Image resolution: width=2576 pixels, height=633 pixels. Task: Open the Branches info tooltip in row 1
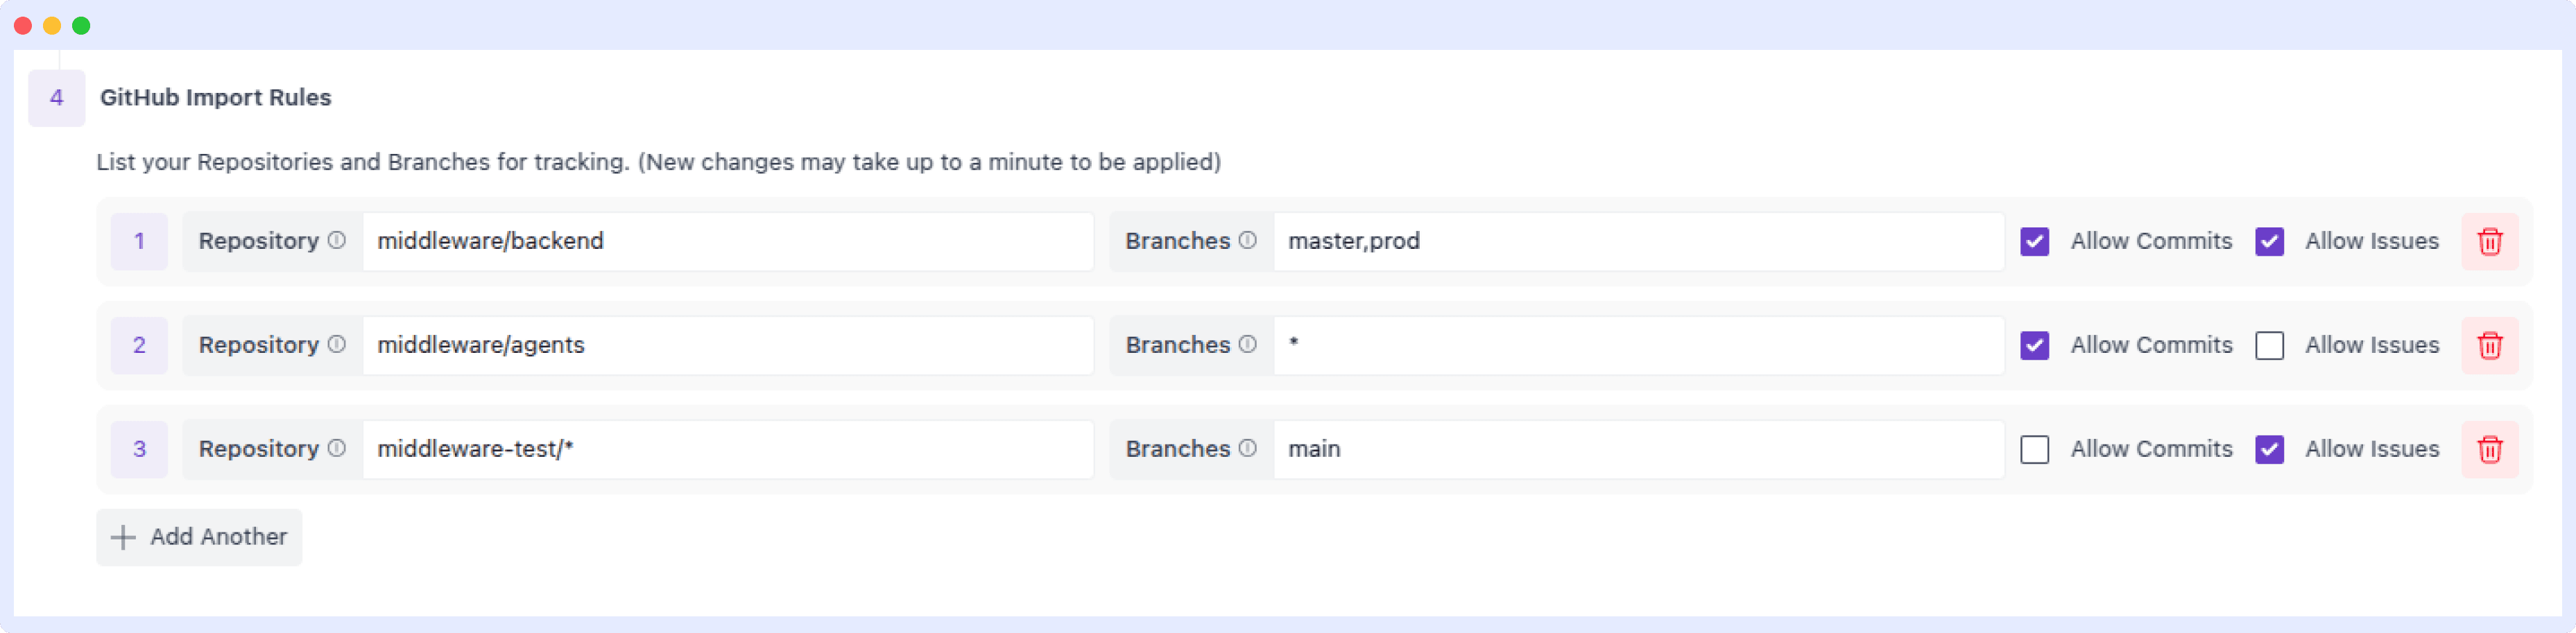point(1247,241)
